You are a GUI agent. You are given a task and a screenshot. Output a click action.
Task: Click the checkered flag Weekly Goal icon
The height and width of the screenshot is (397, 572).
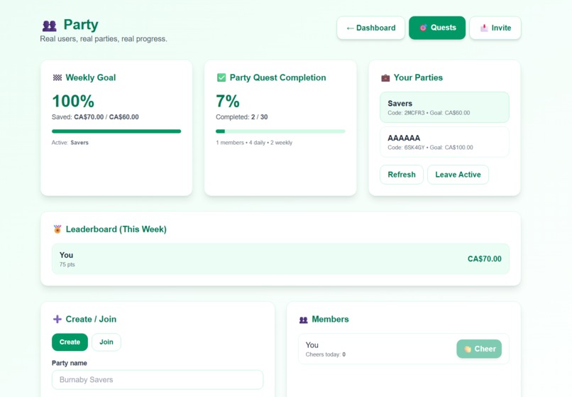57,77
